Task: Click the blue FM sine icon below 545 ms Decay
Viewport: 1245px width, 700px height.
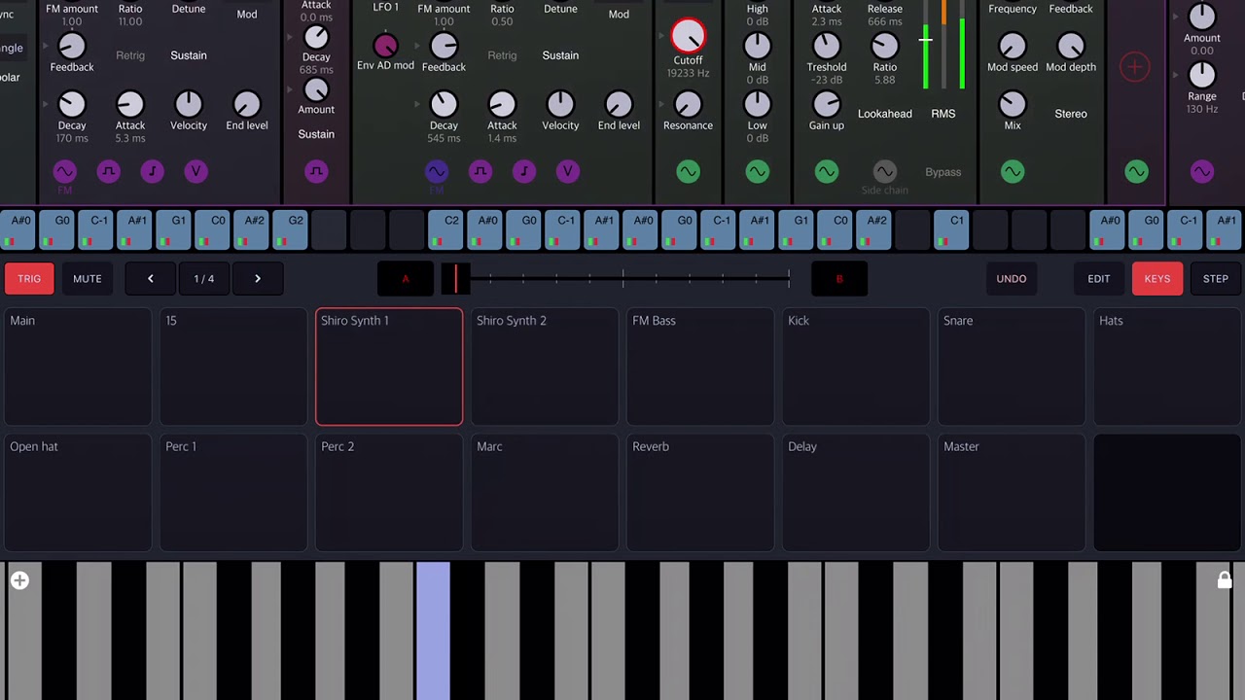Action: (437, 172)
